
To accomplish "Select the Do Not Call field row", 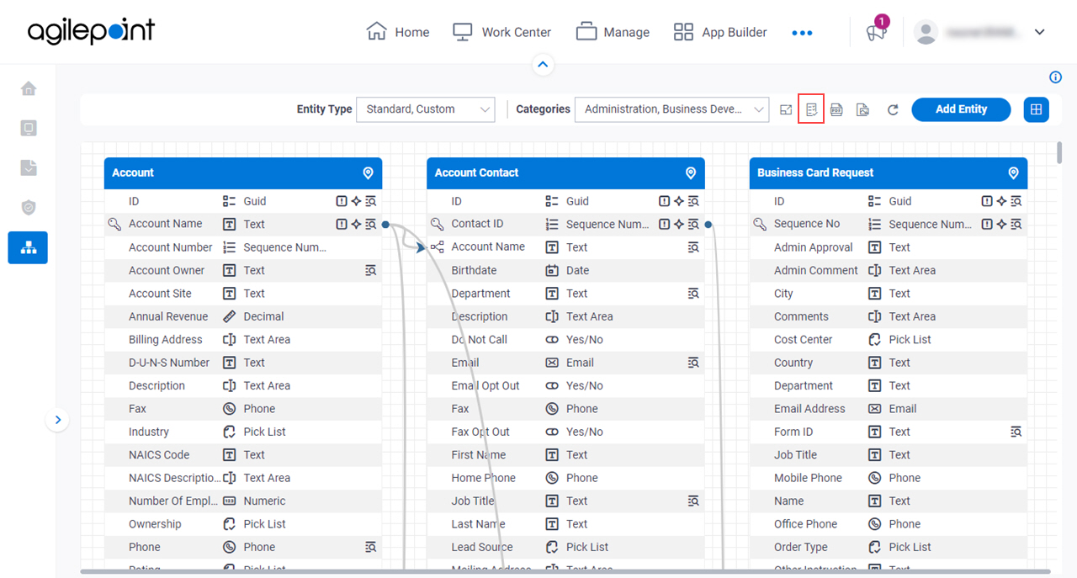I will point(565,340).
